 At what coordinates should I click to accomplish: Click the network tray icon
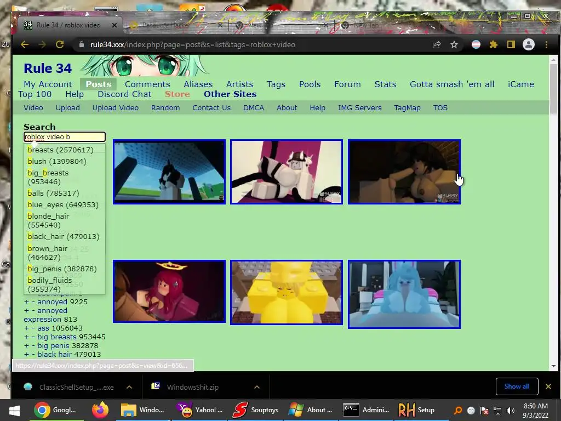click(497, 411)
